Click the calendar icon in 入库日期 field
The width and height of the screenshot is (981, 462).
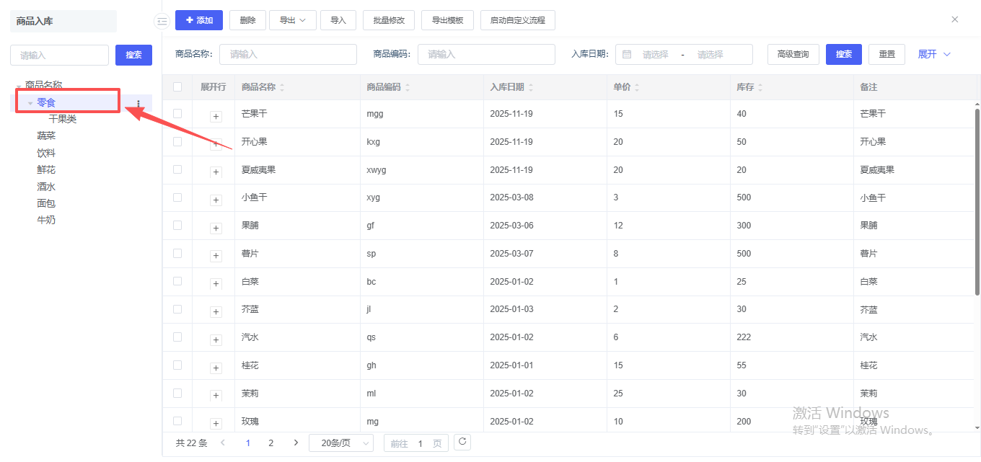[627, 55]
